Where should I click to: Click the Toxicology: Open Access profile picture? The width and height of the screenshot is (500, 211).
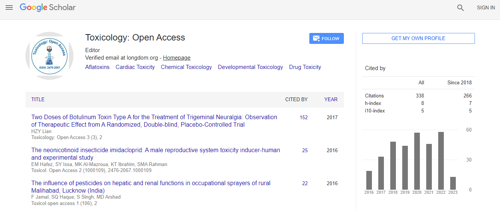point(49,56)
